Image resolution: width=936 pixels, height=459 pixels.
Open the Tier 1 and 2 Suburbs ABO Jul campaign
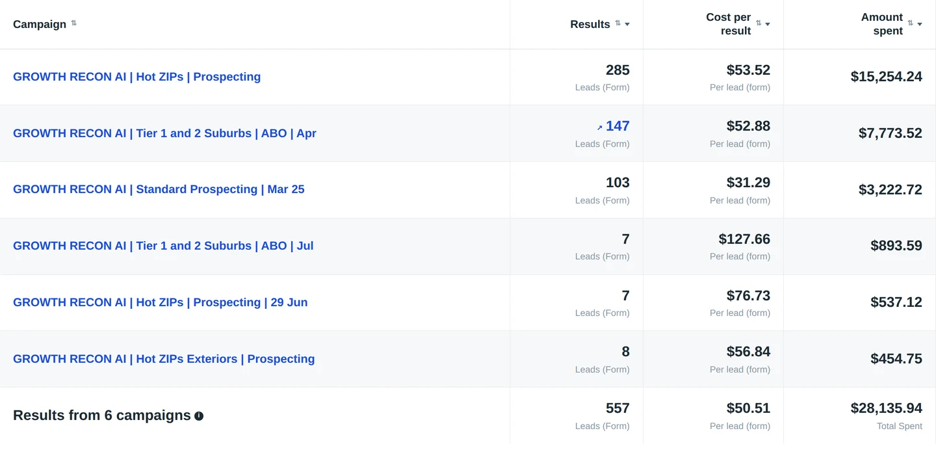[163, 246]
